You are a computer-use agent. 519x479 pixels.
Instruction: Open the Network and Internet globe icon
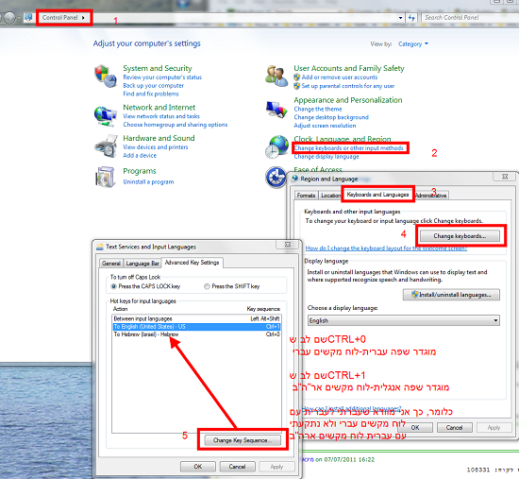click(106, 116)
